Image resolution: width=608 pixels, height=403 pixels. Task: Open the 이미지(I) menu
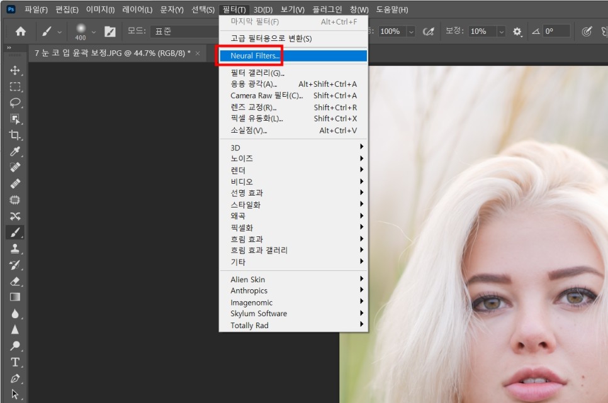coord(100,9)
